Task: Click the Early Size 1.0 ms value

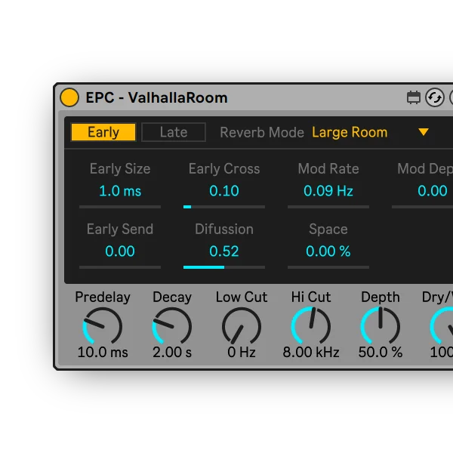Action: [x=120, y=191]
